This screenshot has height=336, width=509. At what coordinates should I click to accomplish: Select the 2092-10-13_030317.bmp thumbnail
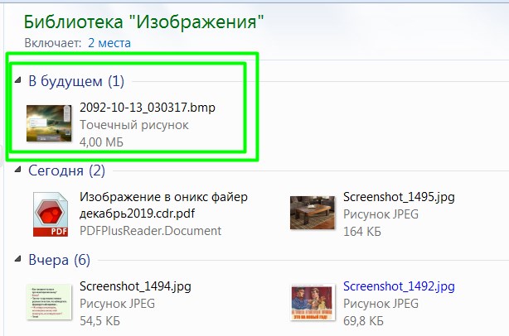coord(49,123)
